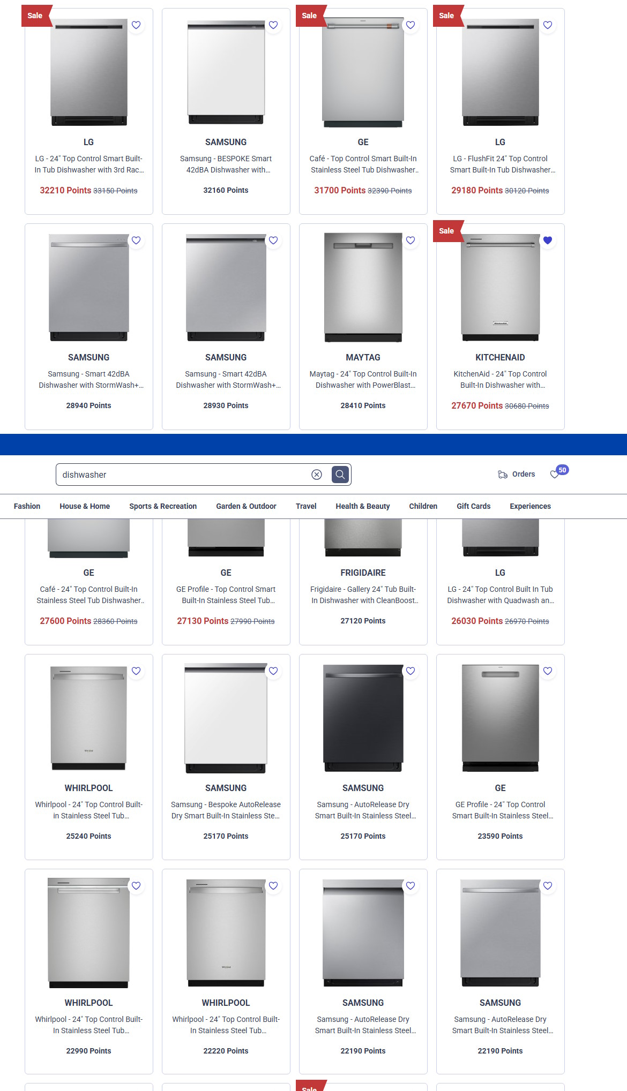
Task: Favorite the LG FlushFit 29180 Points dishwasher
Action: click(548, 25)
